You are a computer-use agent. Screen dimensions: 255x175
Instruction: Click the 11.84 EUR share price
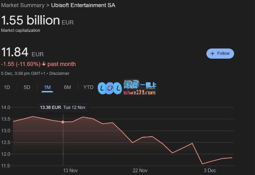(22, 52)
